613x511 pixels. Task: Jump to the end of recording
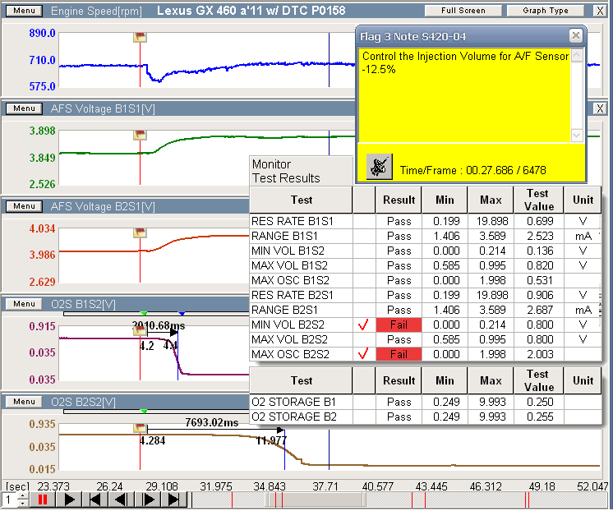174,499
